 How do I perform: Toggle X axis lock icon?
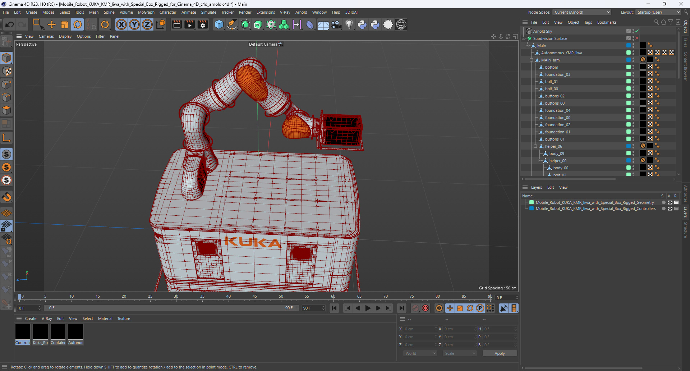[x=121, y=24]
